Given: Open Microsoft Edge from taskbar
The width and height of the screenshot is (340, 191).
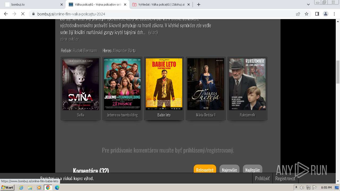Looking at the screenshot, I should pyautogui.click(x=57, y=188).
